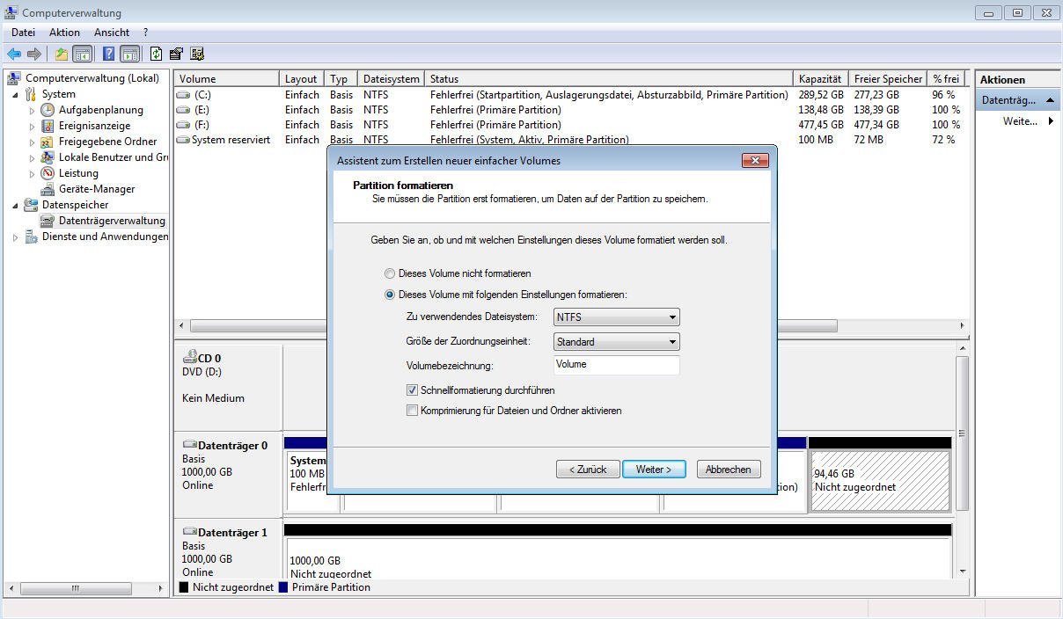1063x619 pixels.
Task: Expand the Ereignisanzeige node arrow
Action: click(x=32, y=126)
